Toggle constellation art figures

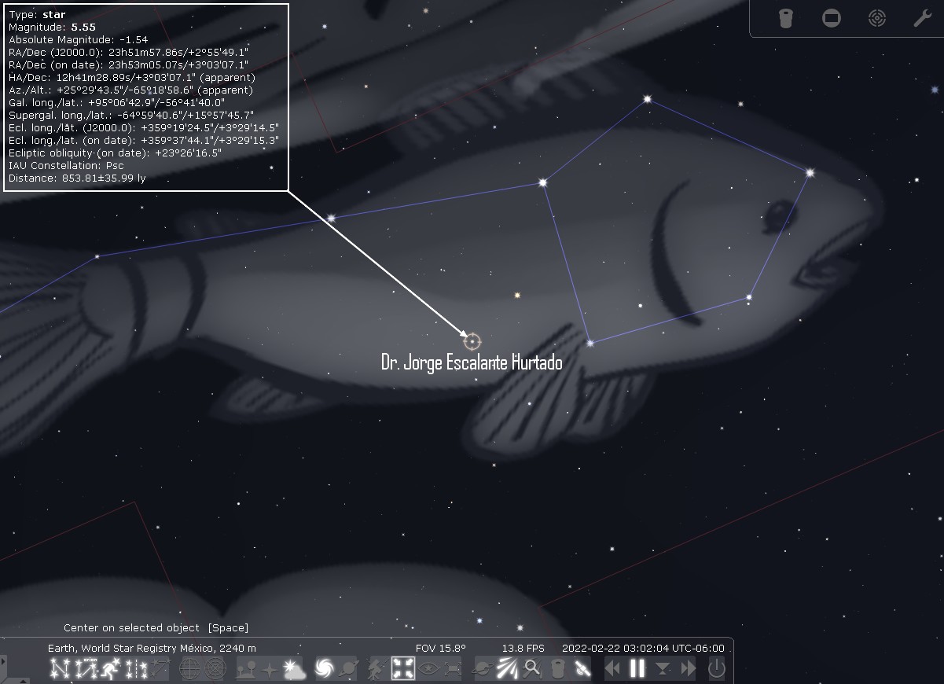pyautogui.click(x=111, y=669)
